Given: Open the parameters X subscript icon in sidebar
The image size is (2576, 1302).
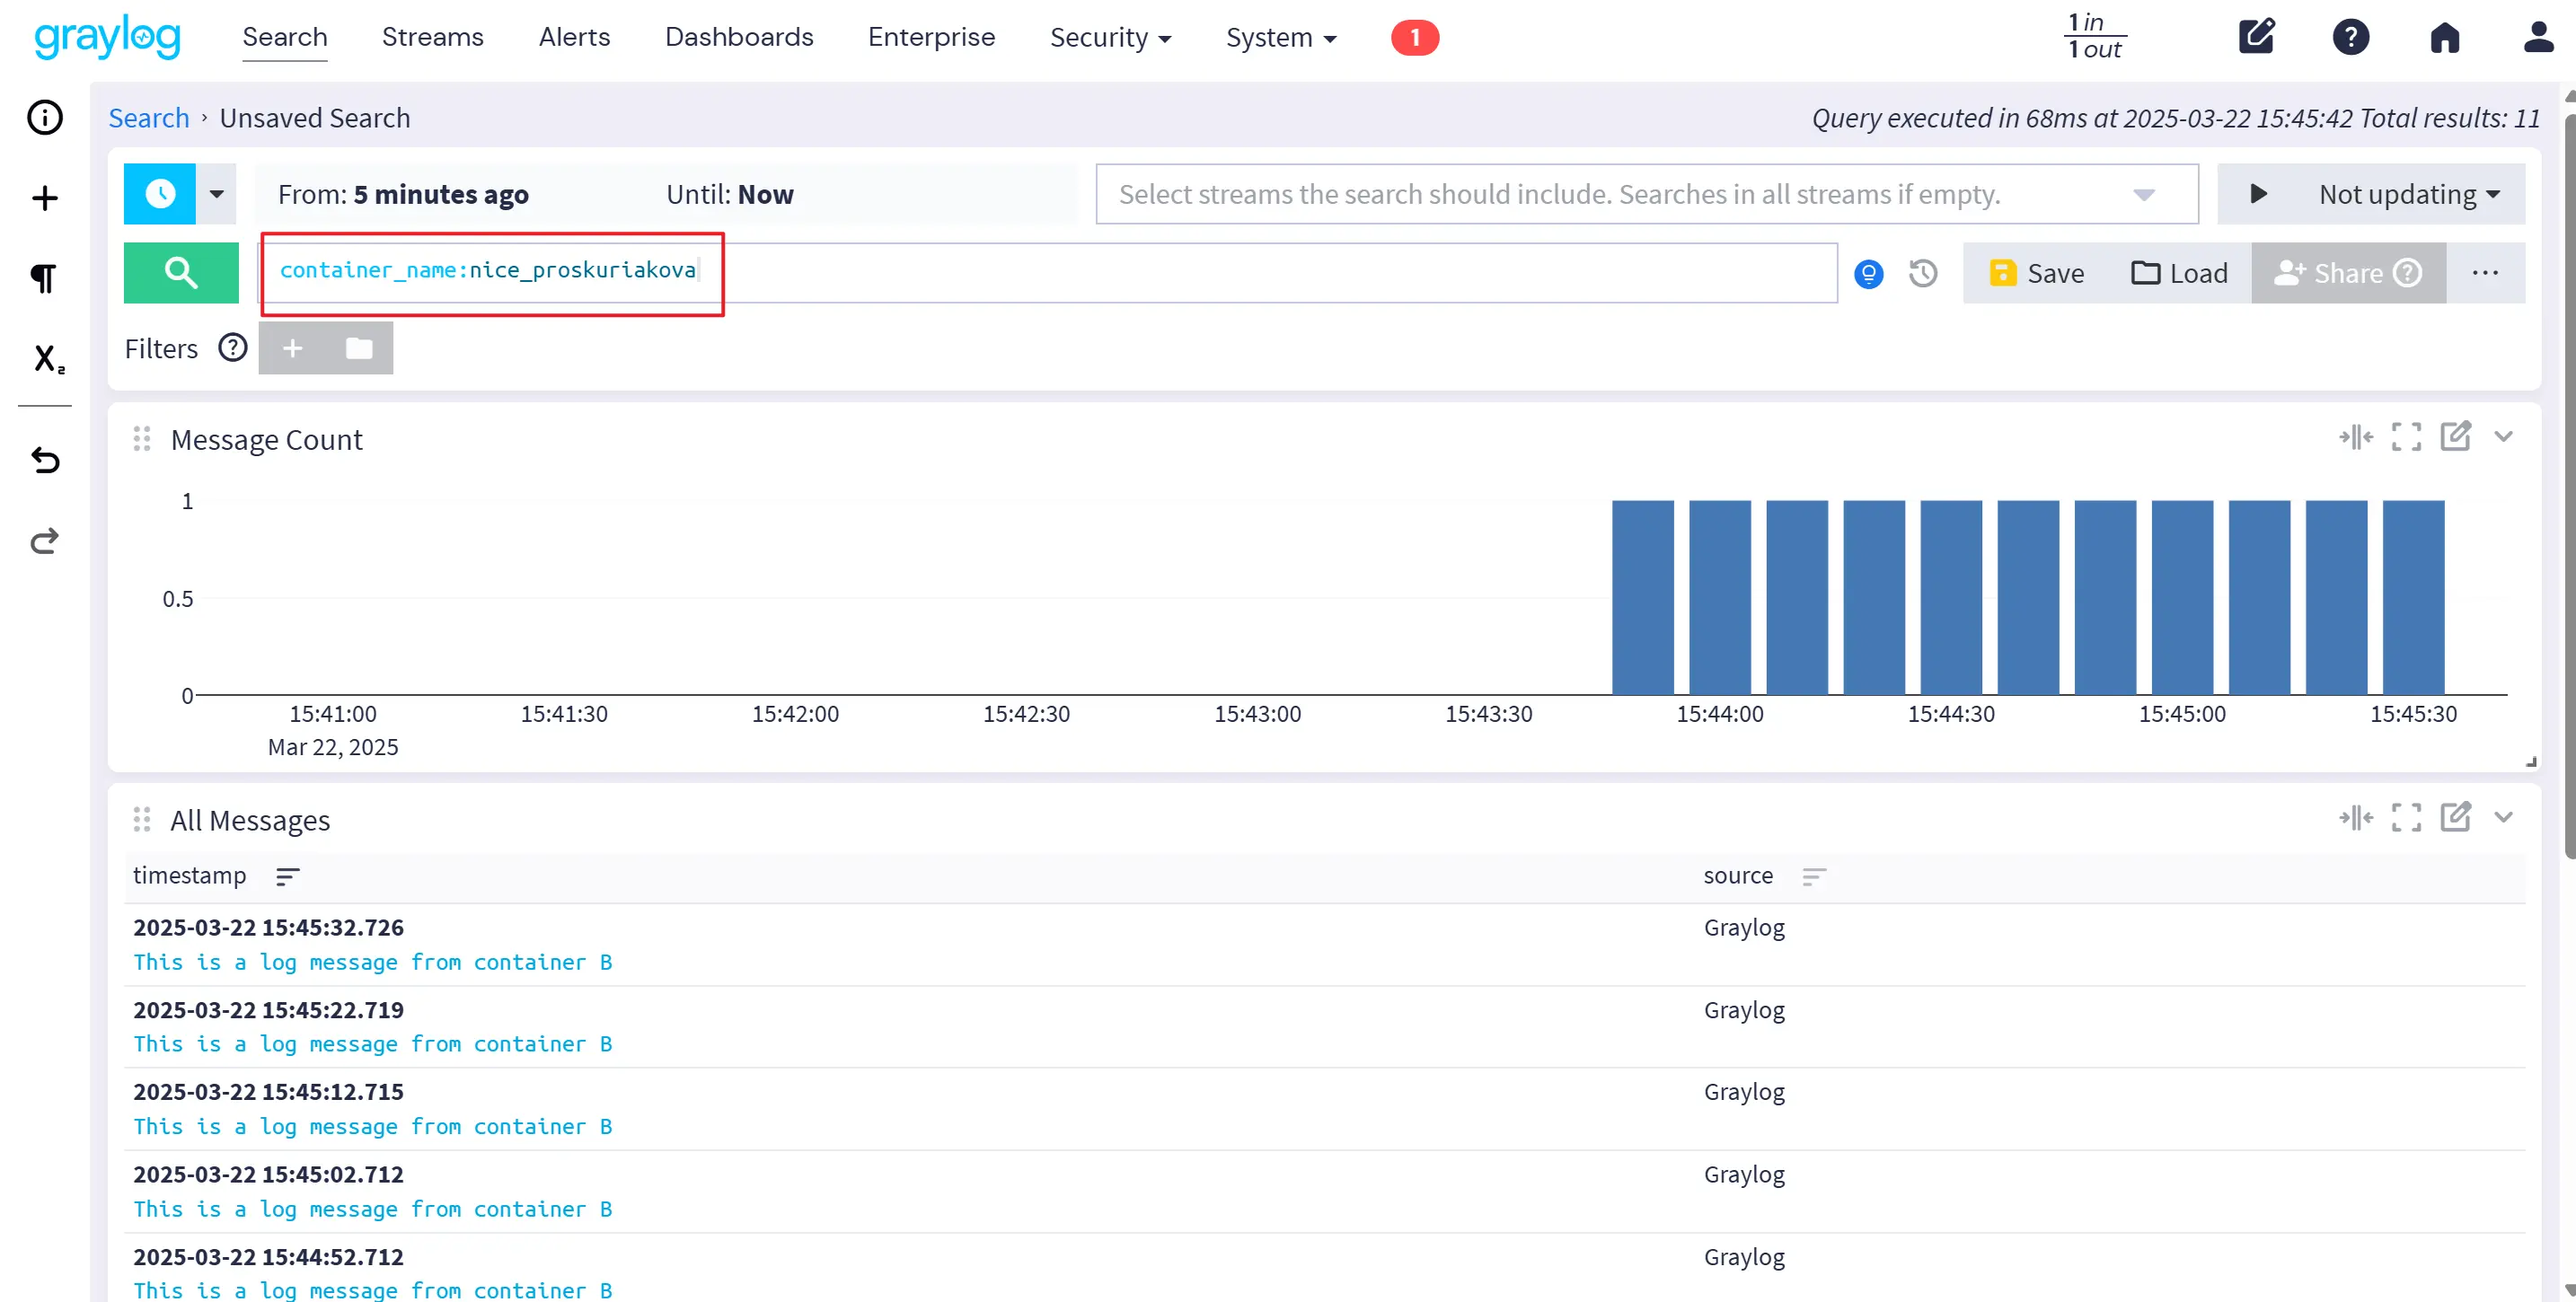Looking at the screenshot, I should 47,358.
